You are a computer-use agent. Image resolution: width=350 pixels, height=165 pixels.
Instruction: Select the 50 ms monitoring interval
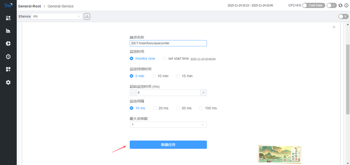pyautogui.click(x=178, y=108)
